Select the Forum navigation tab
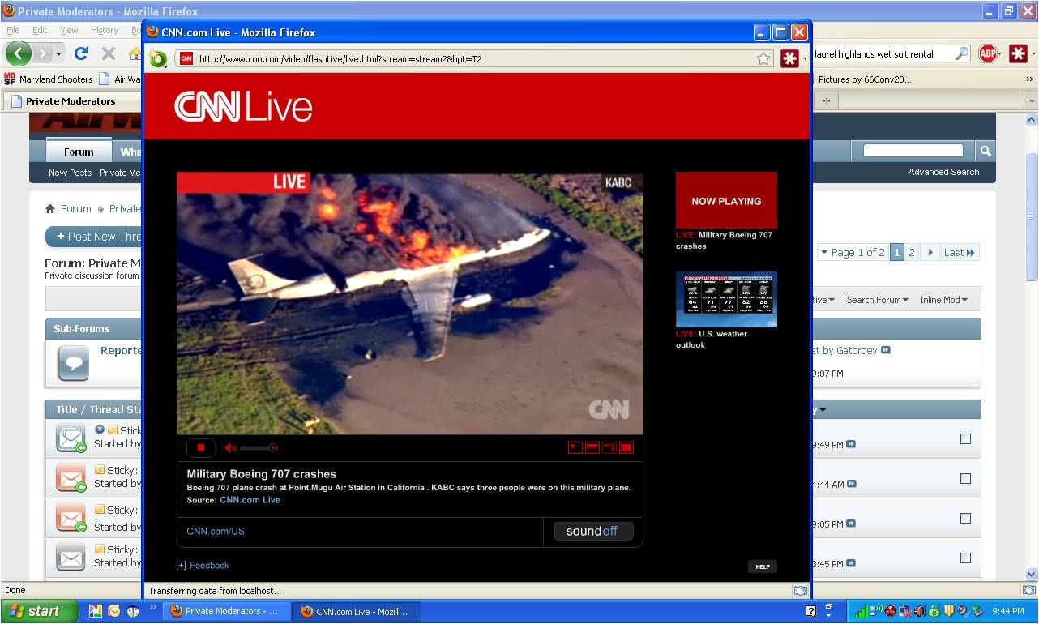 tap(79, 152)
